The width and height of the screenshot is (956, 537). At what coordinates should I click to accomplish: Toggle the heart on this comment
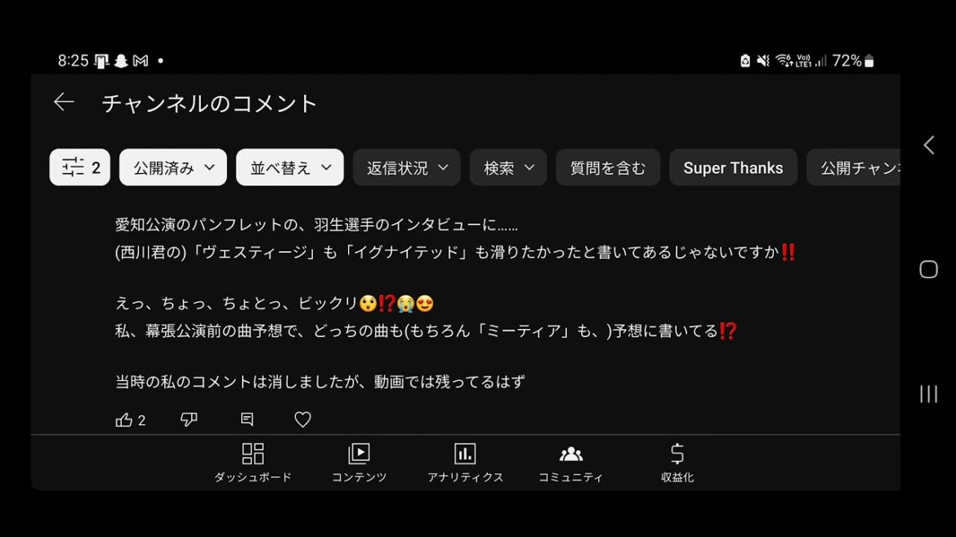[x=302, y=419]
